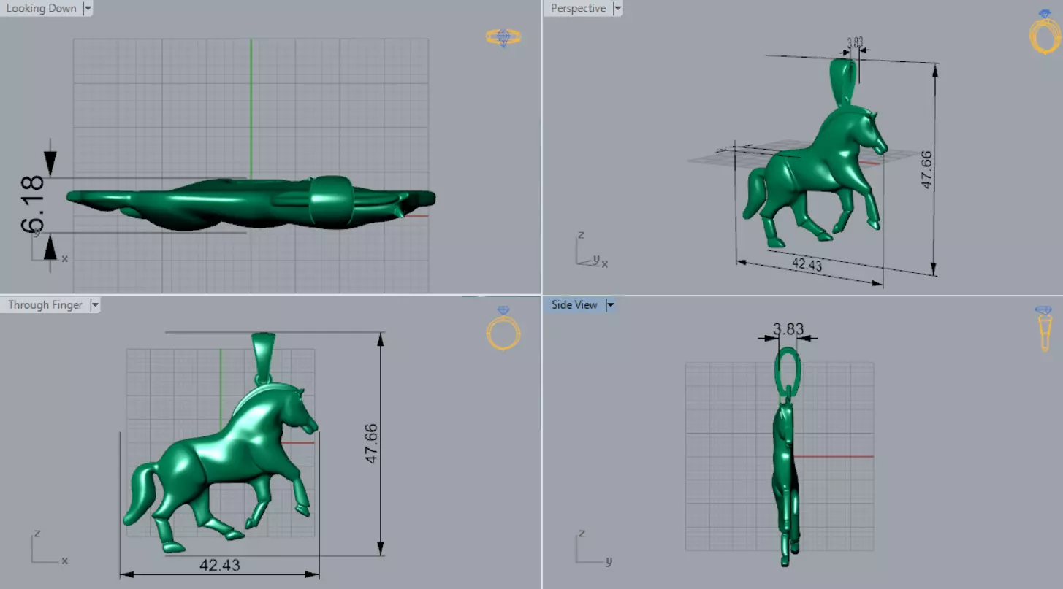The width and height of the screenshot is (1063, 589).
Task: Activate the Side View viewport title
Action: [574, 305]
